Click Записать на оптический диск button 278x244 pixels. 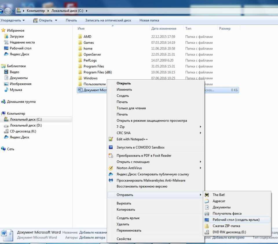108,20
